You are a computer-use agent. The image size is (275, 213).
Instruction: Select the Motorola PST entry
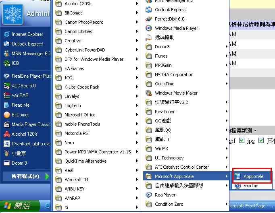tap(96, 133)
